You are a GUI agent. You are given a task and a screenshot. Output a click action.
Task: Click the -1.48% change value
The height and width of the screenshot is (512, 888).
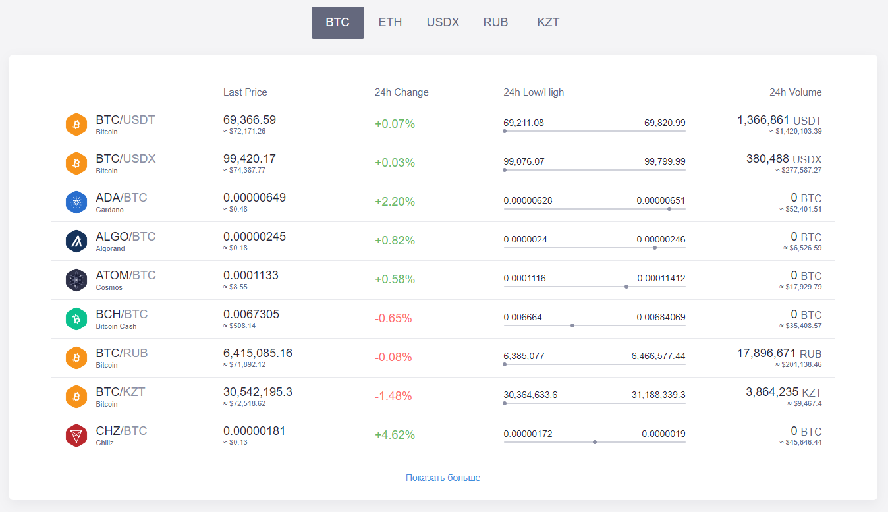(x=393, y=396)
